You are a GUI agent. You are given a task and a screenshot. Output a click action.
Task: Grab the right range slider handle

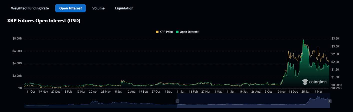click(x=330, y=101)
